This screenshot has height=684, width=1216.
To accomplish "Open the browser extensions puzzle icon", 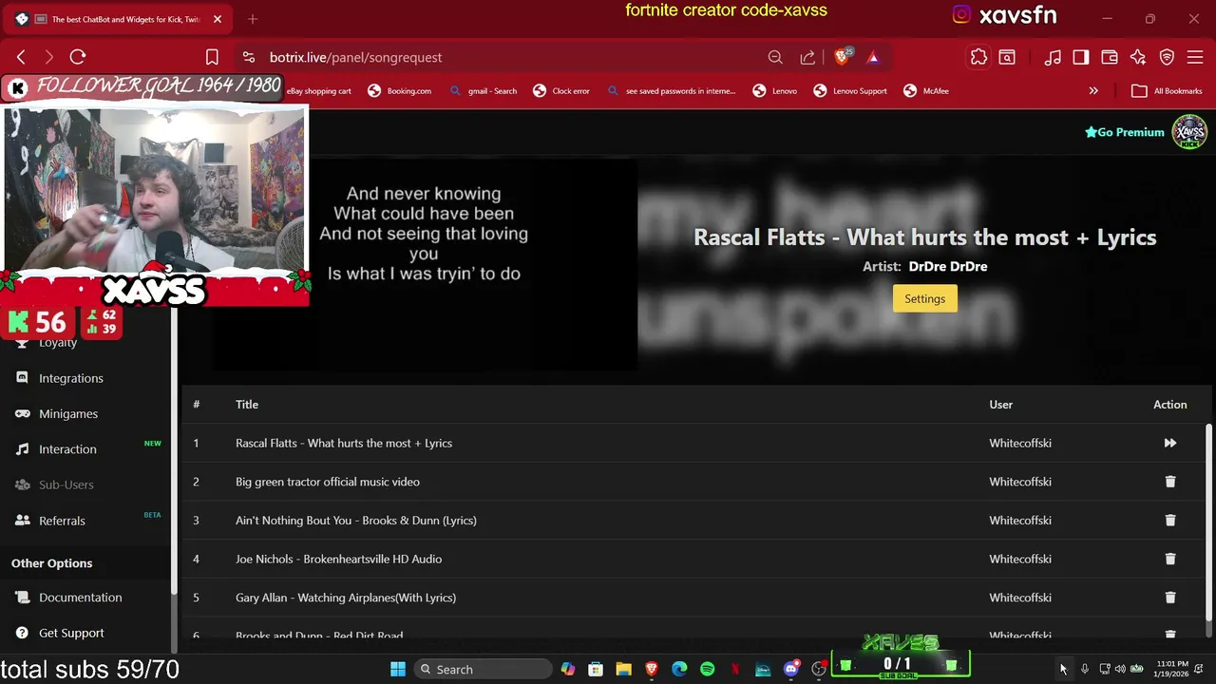I will click(978, 57).
